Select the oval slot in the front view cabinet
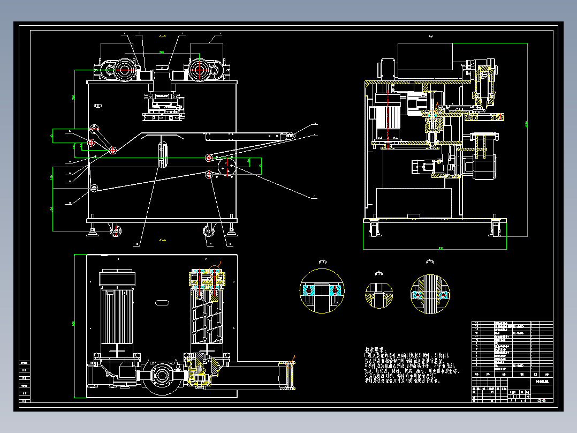The width and height of the screenshot is (577, 433). pyautogui.click(x=97, y=106)
